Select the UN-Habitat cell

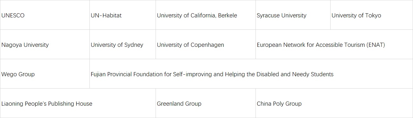click(x=122, y=15)
